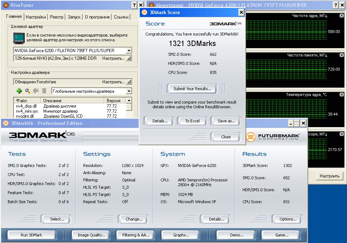Open the Ссылки tab
This screenshot has width=347, height=243.
[121, 17]
